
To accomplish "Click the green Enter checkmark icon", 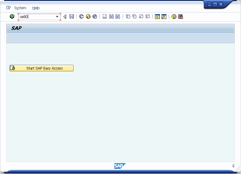I will [12, 16].
